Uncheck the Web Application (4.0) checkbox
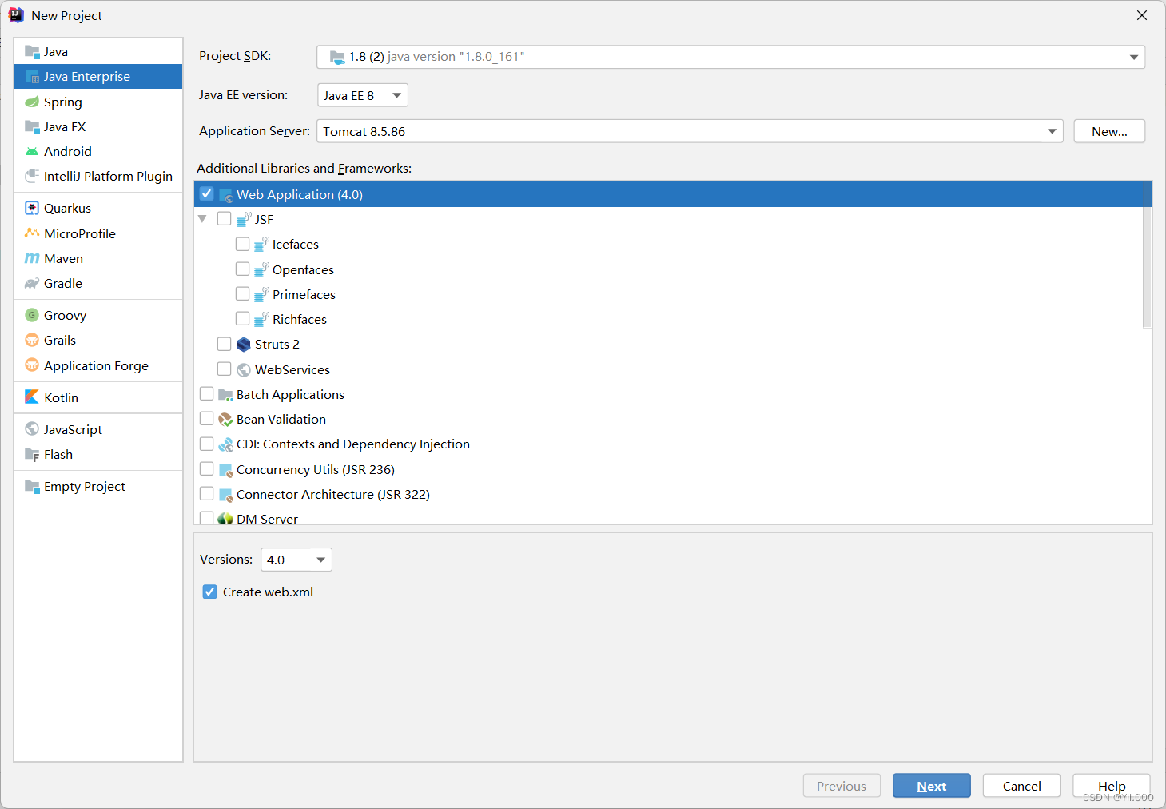The image size is (1166, 809). (x=207, y=194)
